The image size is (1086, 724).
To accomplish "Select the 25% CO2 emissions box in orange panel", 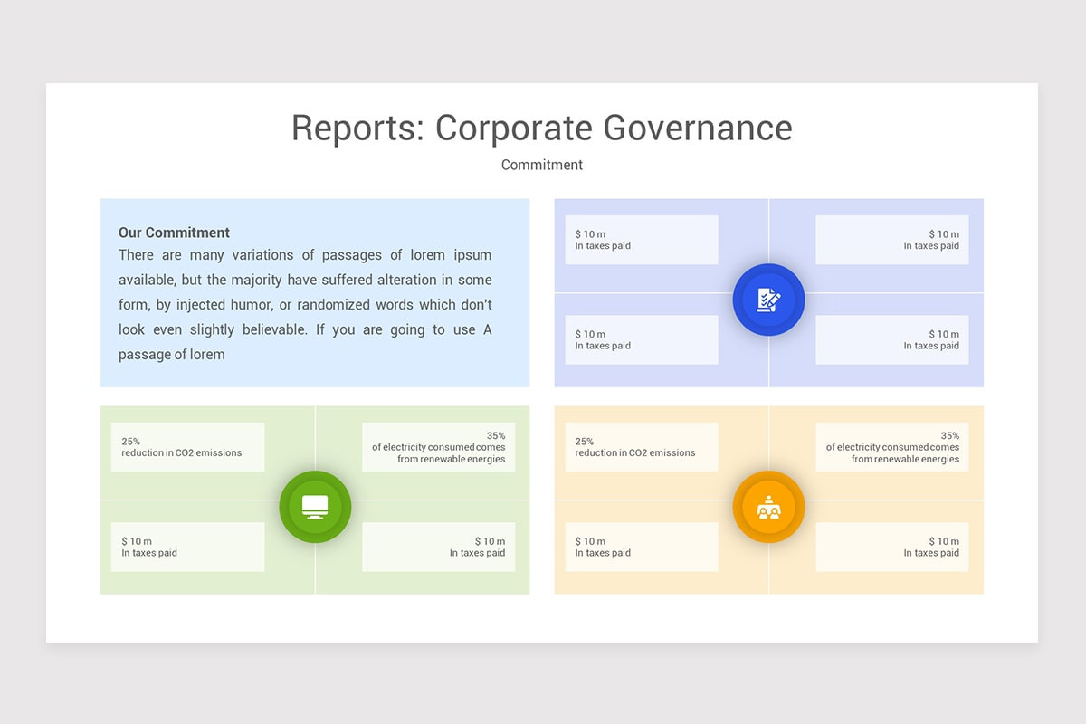I will [641, 446].
